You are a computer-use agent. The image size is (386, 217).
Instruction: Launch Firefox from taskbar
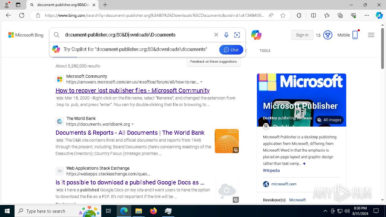[153, 211]
